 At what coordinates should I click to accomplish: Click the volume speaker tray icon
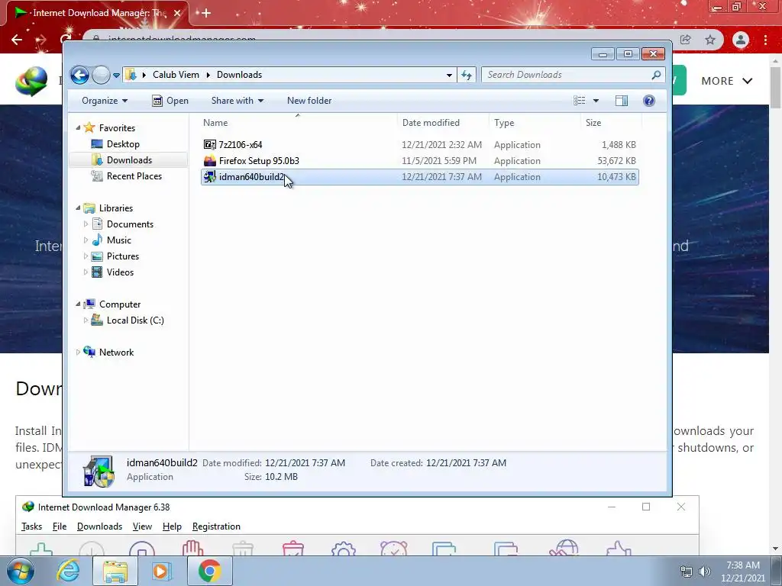(x=705, y=572)
